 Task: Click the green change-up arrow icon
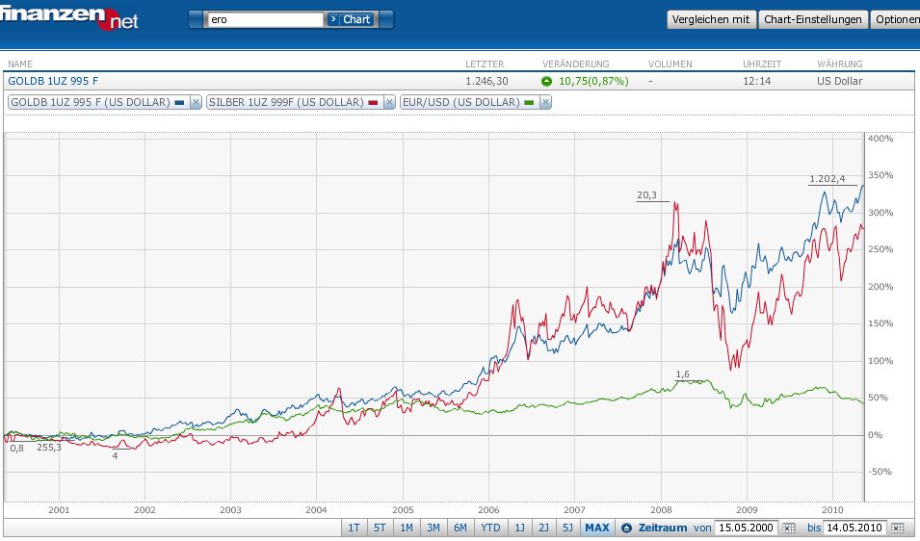pos(547,82)
